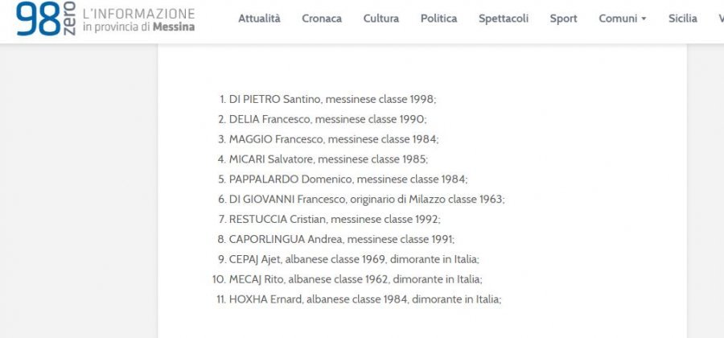Click the Sport navigation link

point(563,19)
